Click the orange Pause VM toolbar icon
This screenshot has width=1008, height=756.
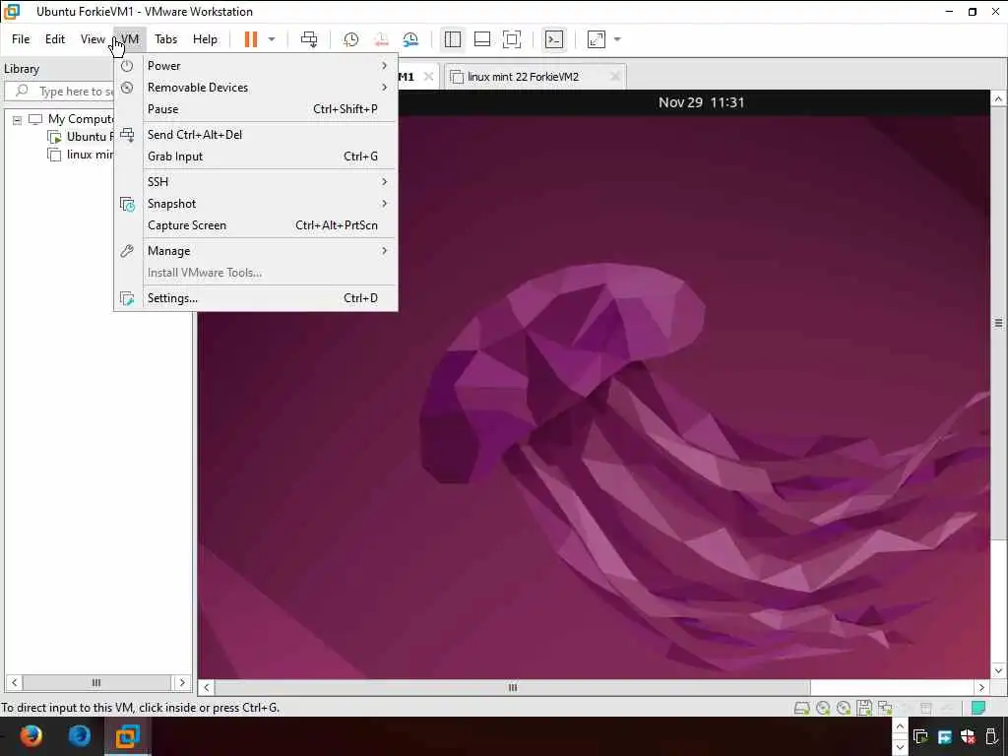251,39
